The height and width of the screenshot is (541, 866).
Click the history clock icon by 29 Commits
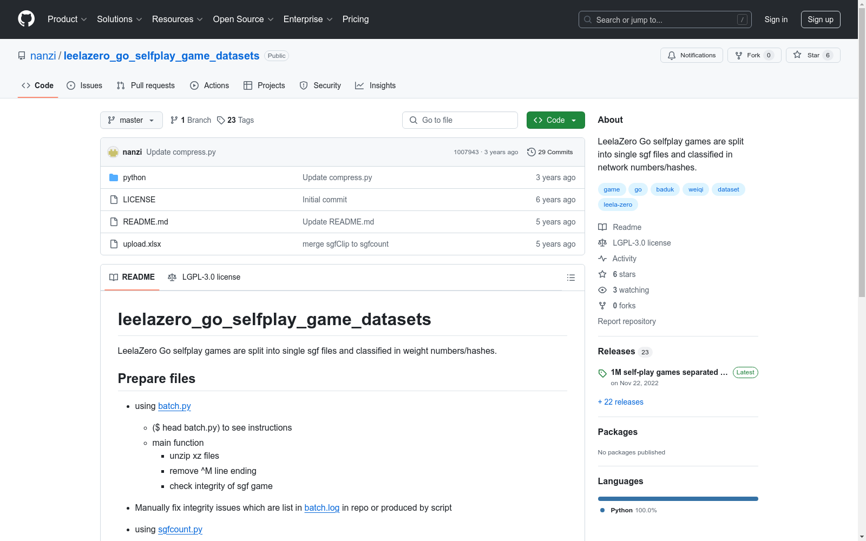tap(532, 152)
